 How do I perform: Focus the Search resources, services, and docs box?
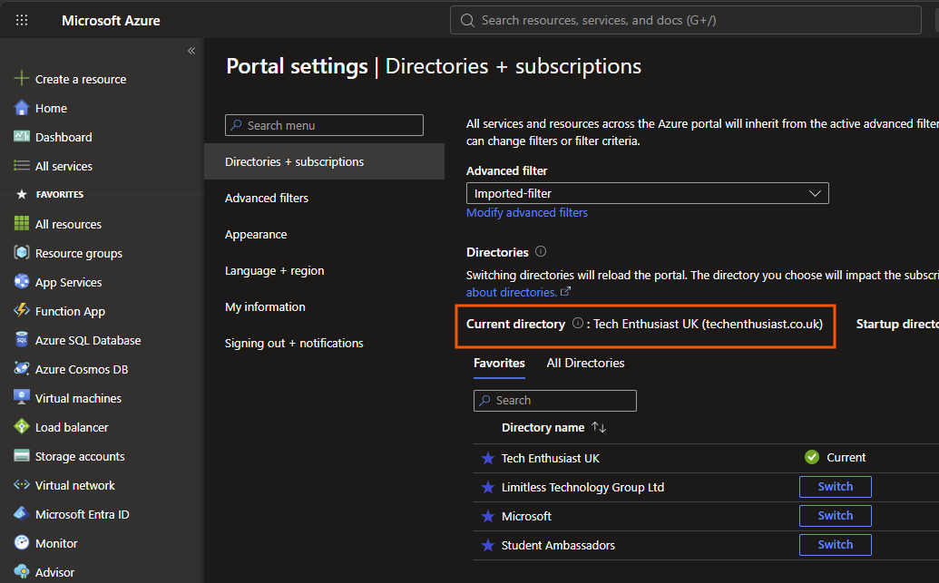pos(685,20)
